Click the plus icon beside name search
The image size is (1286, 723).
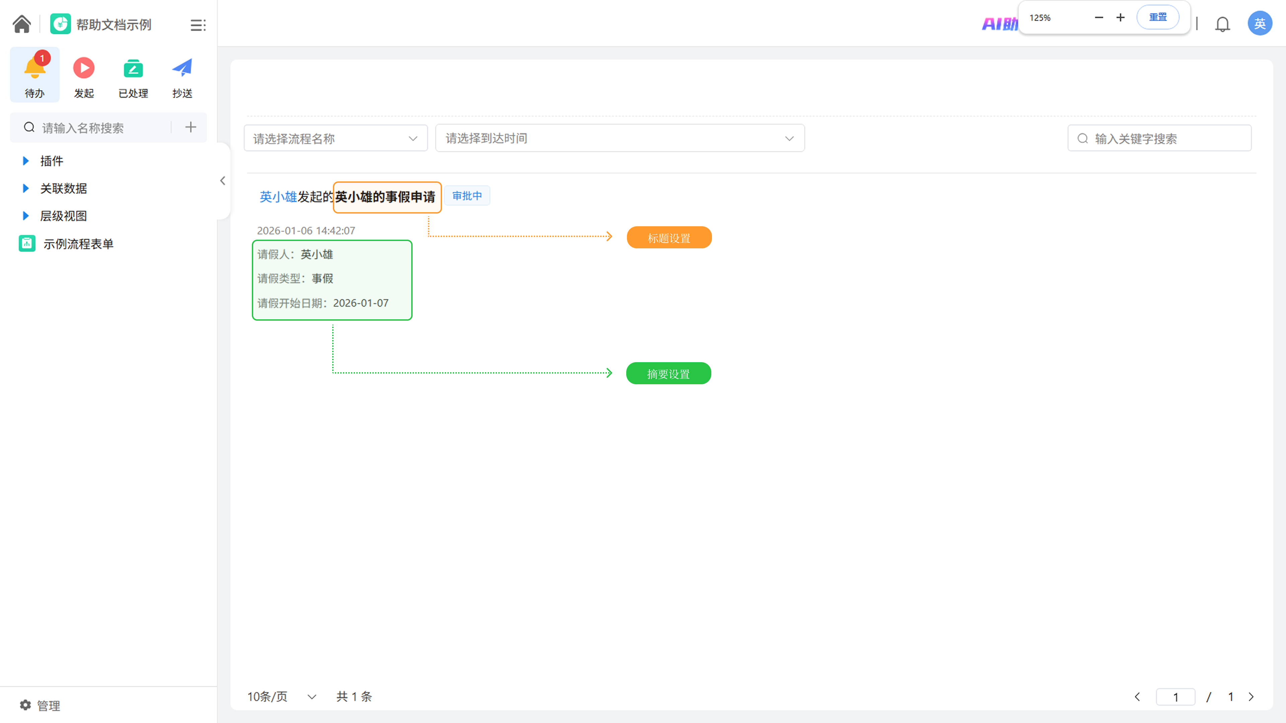pos(190,127)
